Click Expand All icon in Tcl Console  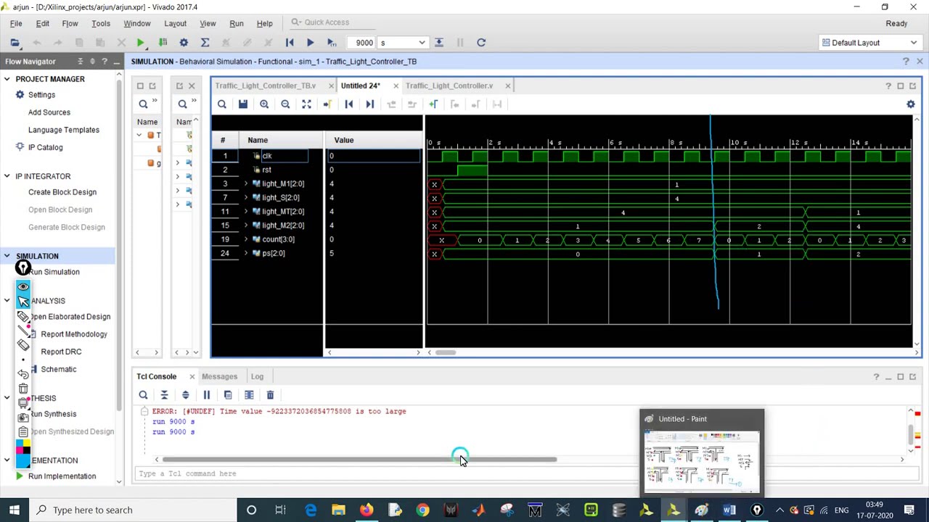tap(185, 395)
